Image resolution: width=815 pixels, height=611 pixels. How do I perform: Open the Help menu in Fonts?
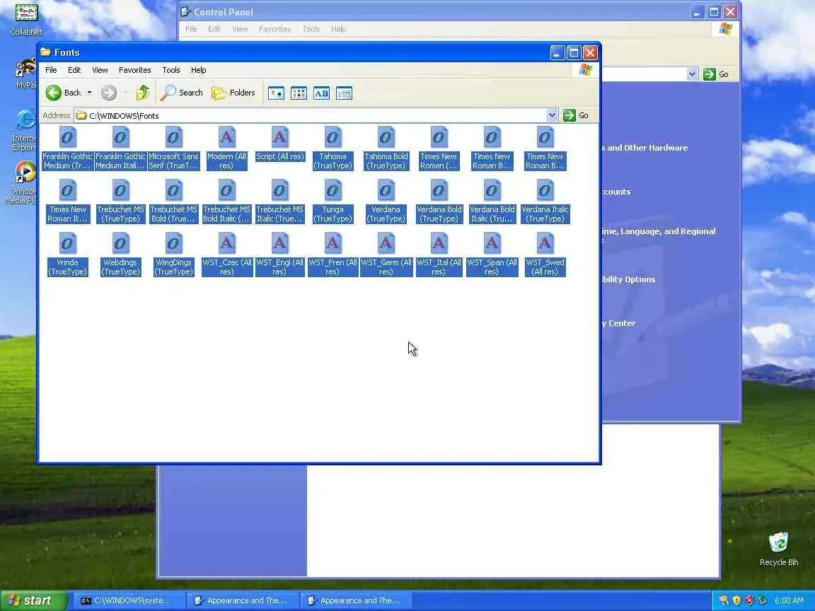199,70
